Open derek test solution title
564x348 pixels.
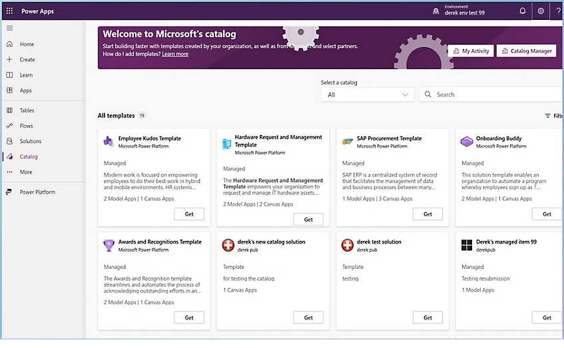[x=379, y=242]
